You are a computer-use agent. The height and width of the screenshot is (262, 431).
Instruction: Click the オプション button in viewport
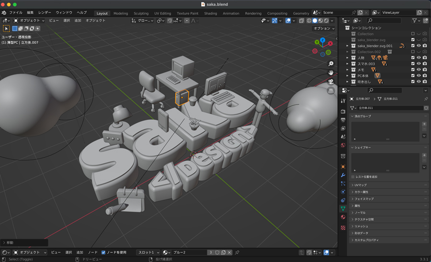click(323, 29)
